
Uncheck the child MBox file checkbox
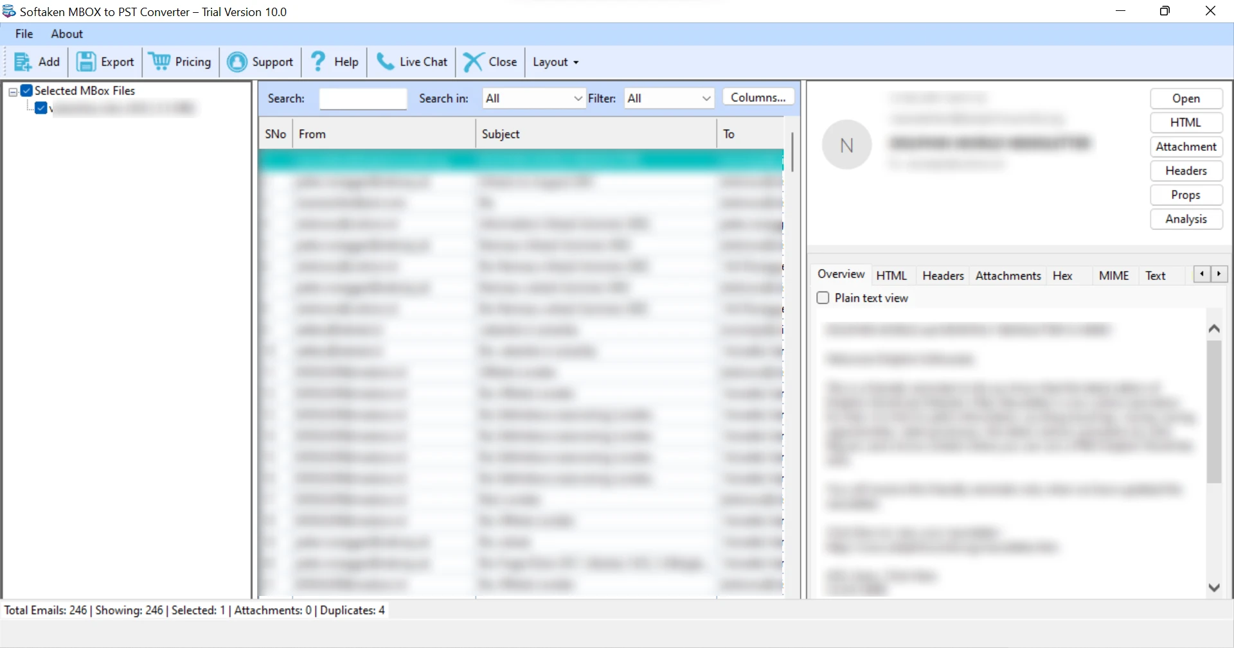pos(41,108)
